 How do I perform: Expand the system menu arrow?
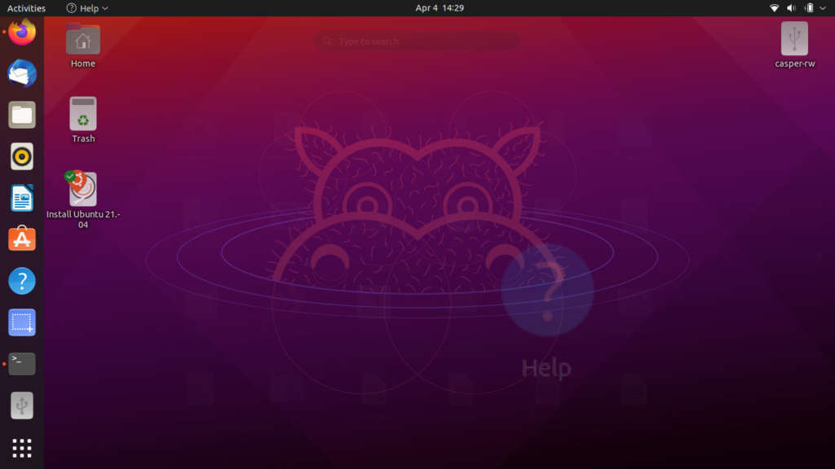pyautogui.click(x=823, y=8)
